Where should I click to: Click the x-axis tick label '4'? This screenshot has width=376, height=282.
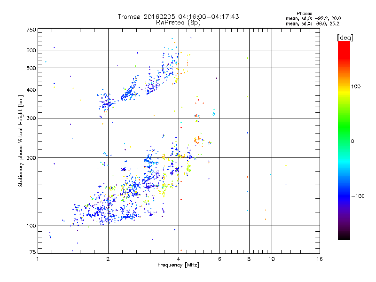pos(179,259)
